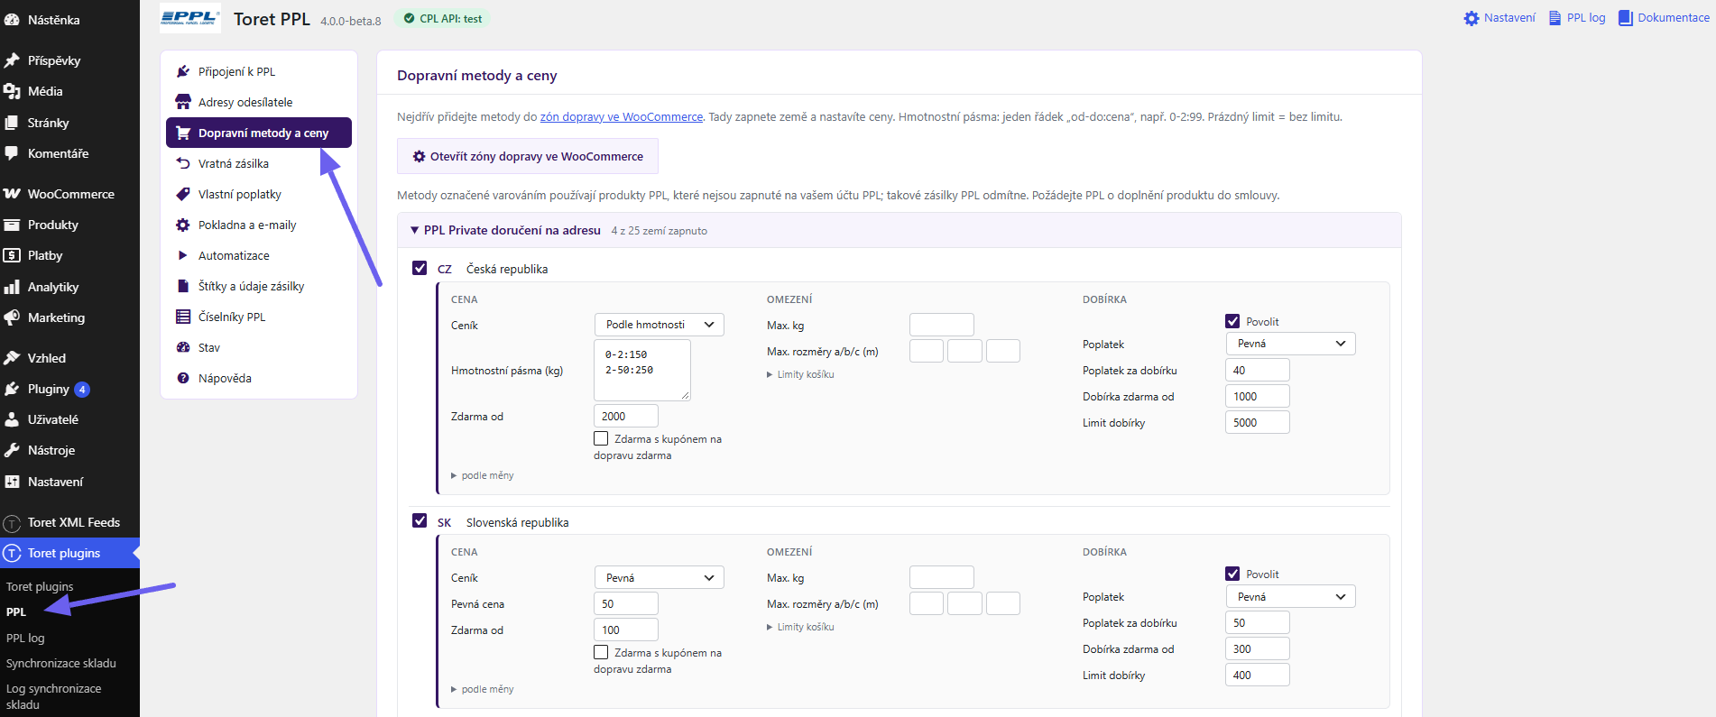Expand podle měny under Česká republika
1716x717 pixels.
tap(483, 475)
